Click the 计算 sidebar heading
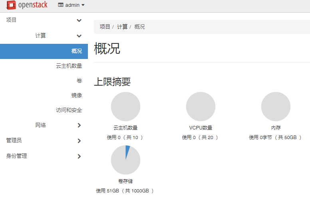Viewport: 310px width, 200px height. [x=40, y=35]
